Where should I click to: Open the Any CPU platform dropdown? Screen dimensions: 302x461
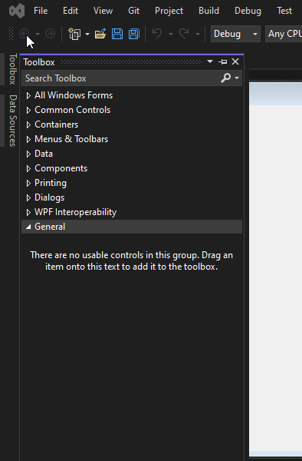point(284,34)
